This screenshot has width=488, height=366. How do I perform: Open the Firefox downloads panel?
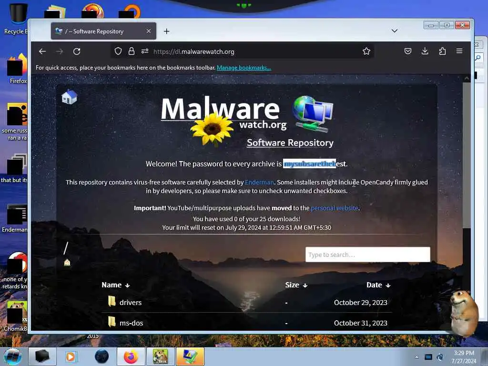click(425, 51)
